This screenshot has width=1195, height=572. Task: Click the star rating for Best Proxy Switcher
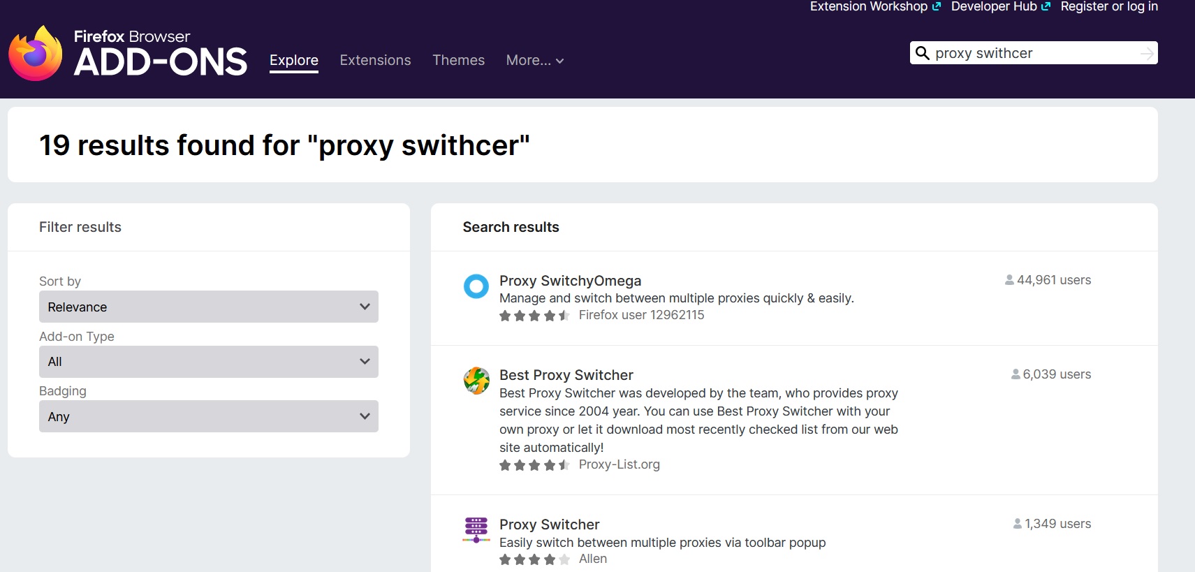tap(535, 465)
